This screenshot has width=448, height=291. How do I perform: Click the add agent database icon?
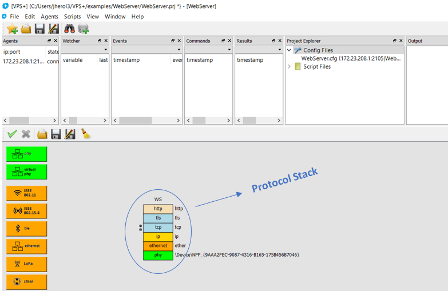click(x=84, y=29)
